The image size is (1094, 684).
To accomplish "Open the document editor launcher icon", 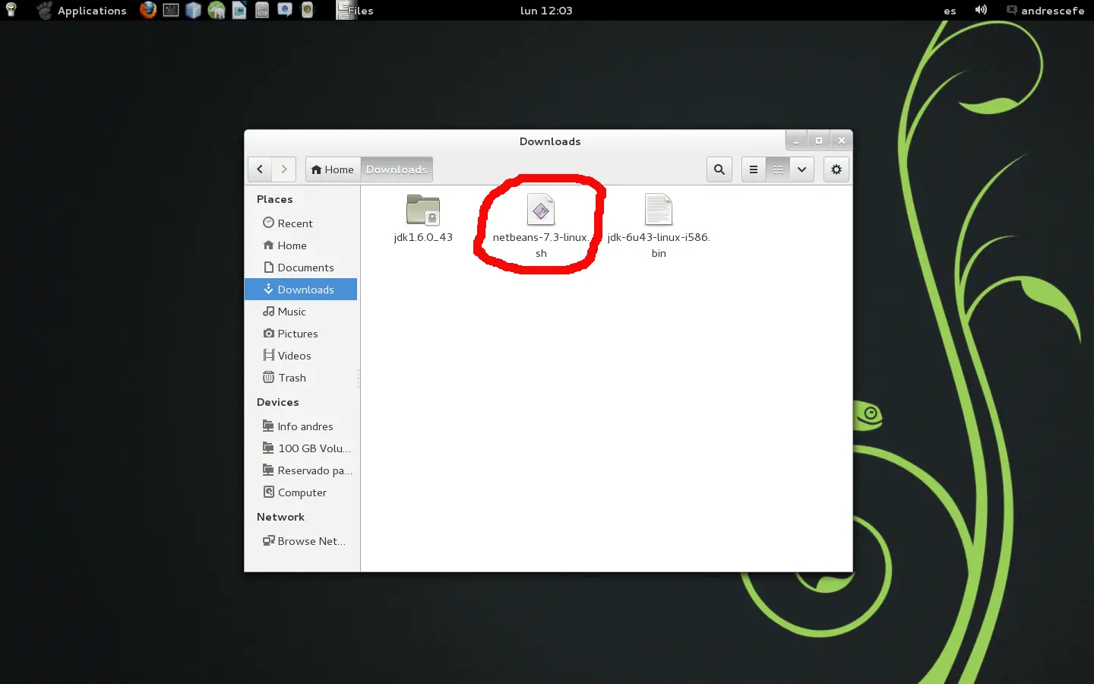I will coord(239,10).
